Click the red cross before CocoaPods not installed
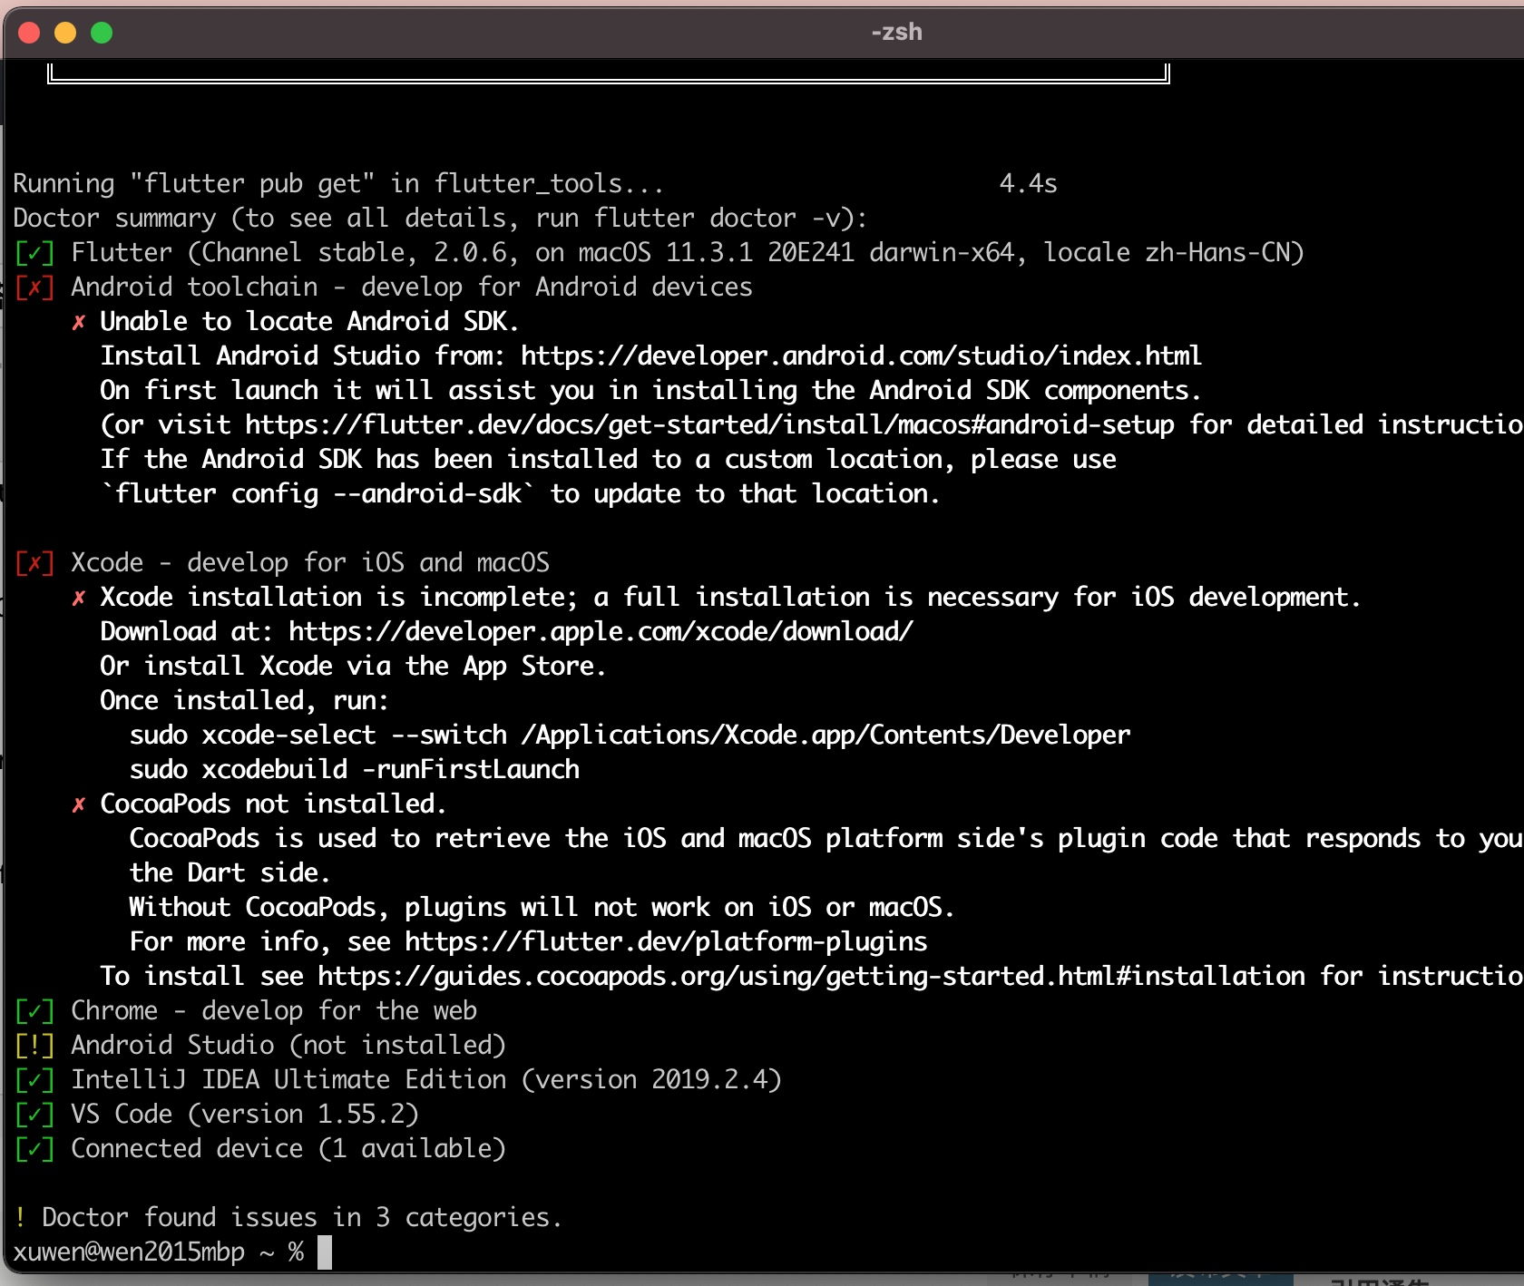The width and height of the screenshot is (1524, 1286). [79, 804]
